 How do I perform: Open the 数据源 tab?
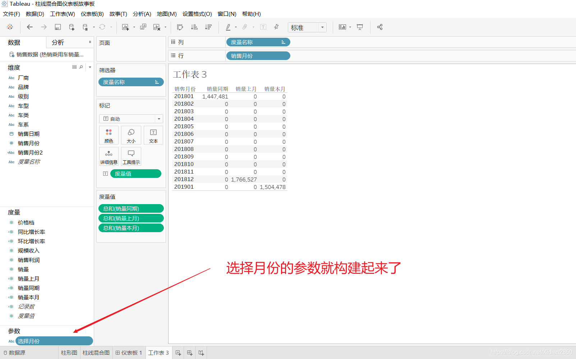tap(14, 353)
